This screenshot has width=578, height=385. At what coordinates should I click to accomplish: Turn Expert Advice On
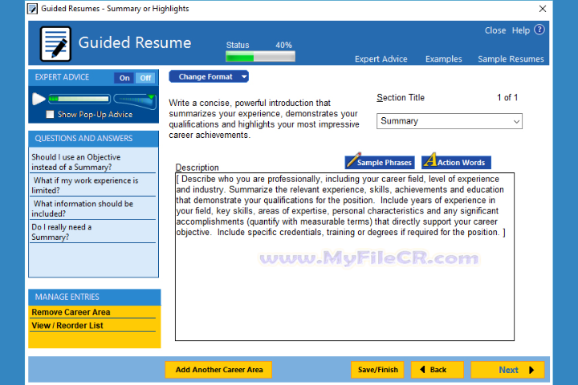[124, 78]
